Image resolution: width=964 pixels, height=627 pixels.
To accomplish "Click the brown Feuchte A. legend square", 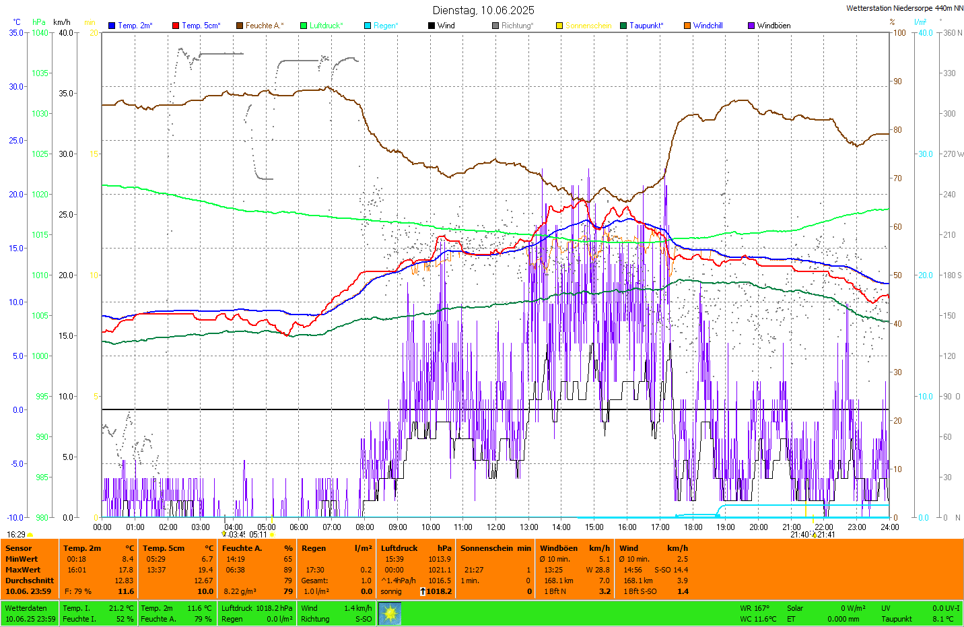I will (240, 26).
